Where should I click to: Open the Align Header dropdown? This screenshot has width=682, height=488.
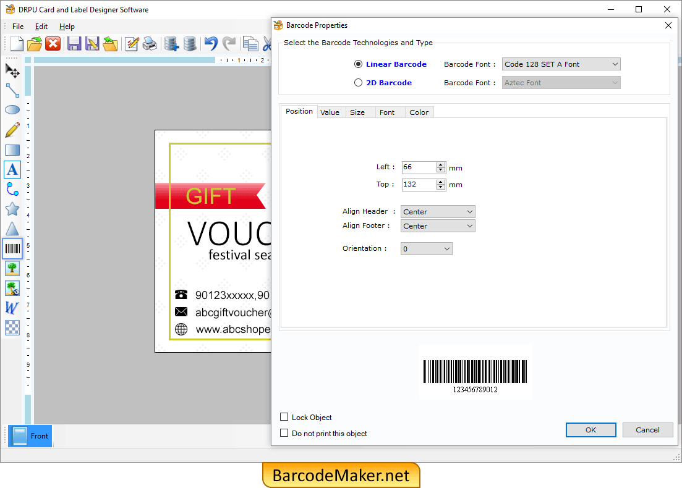coord(438,212)
